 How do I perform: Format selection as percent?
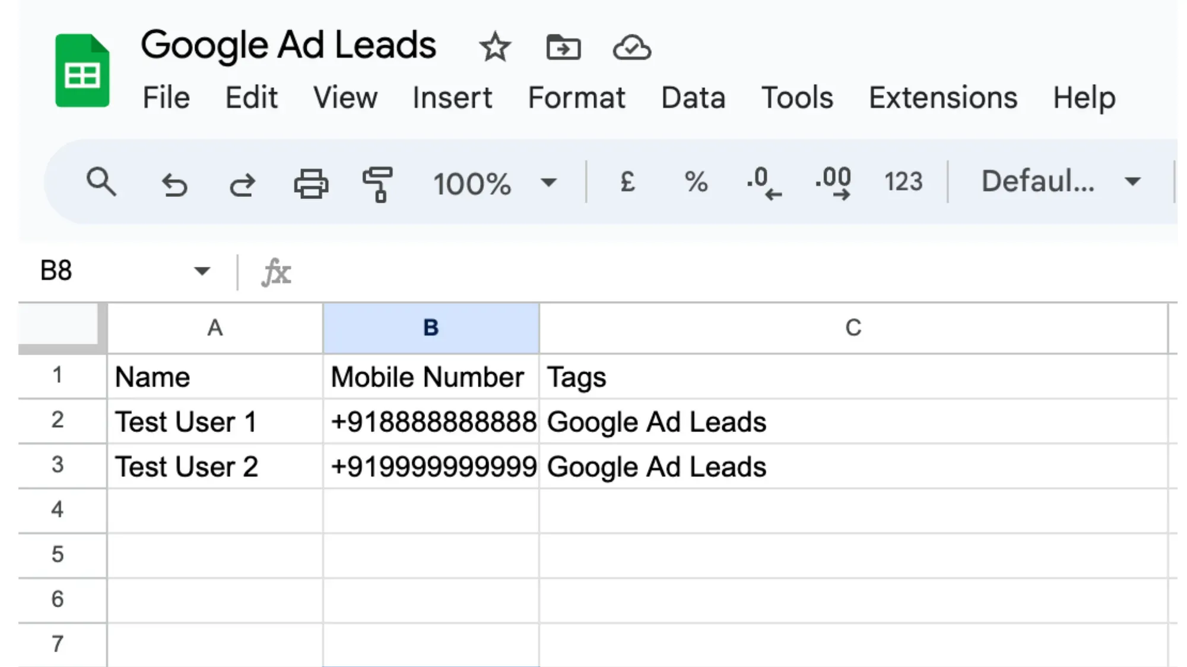click(696, 183)
